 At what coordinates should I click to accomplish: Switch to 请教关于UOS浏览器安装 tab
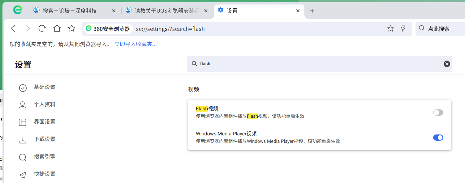(167, 11)
